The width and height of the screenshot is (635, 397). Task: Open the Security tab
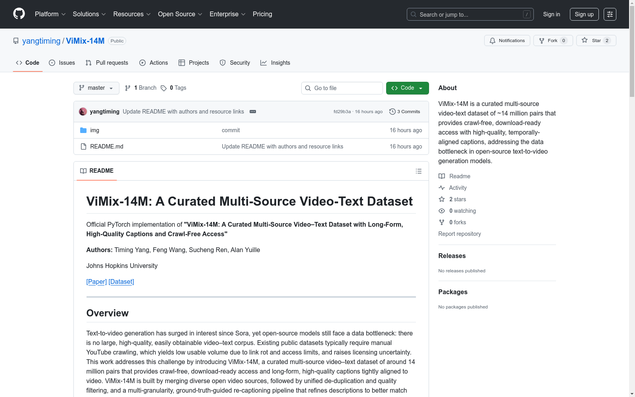(235, 63)
